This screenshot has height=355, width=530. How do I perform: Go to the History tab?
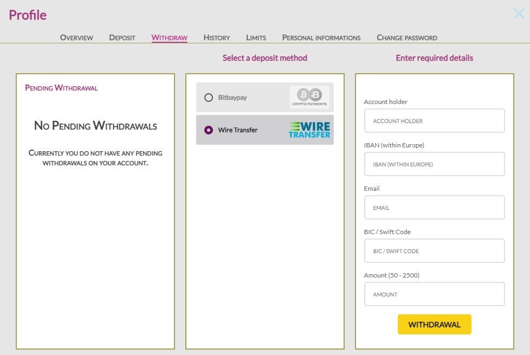tap(217, 37)
